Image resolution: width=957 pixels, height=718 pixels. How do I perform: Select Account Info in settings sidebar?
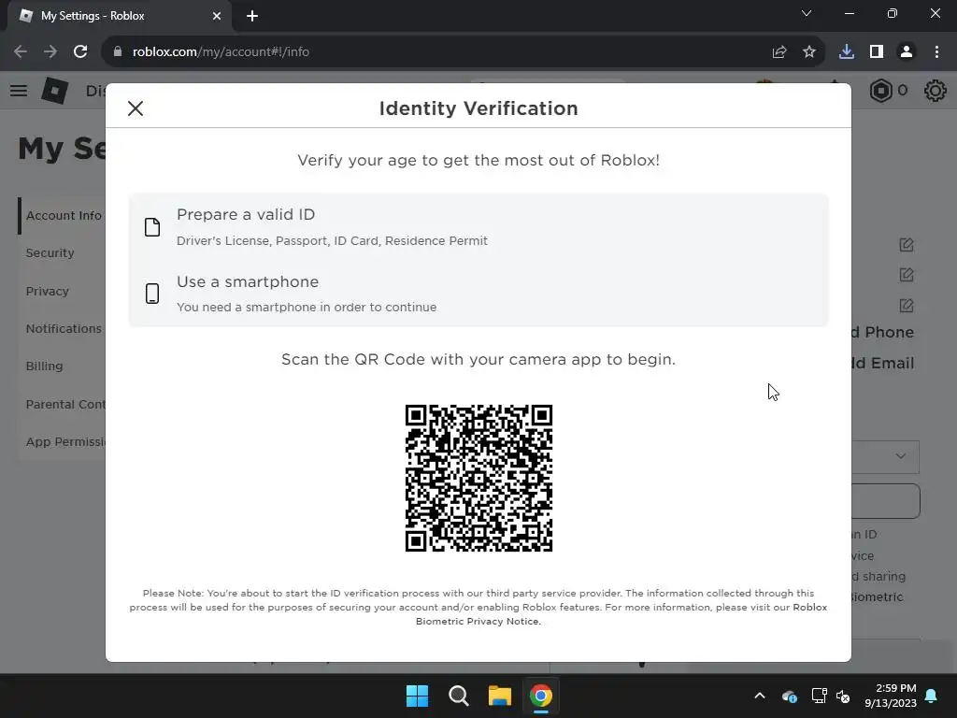[64, 216]
